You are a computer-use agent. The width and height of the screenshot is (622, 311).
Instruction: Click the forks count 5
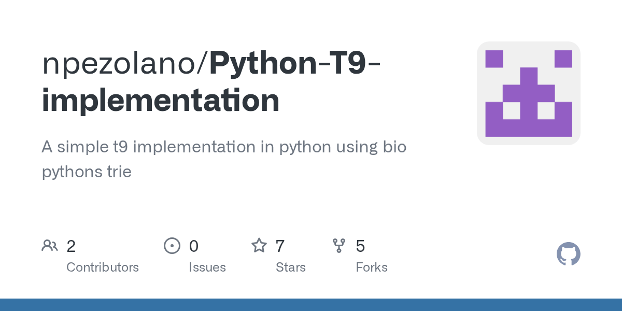[x=360, y=246]
